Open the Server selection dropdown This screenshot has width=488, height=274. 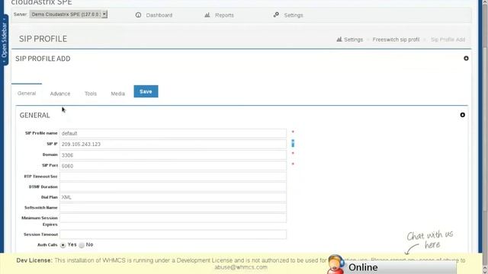[x=69, y=14]
